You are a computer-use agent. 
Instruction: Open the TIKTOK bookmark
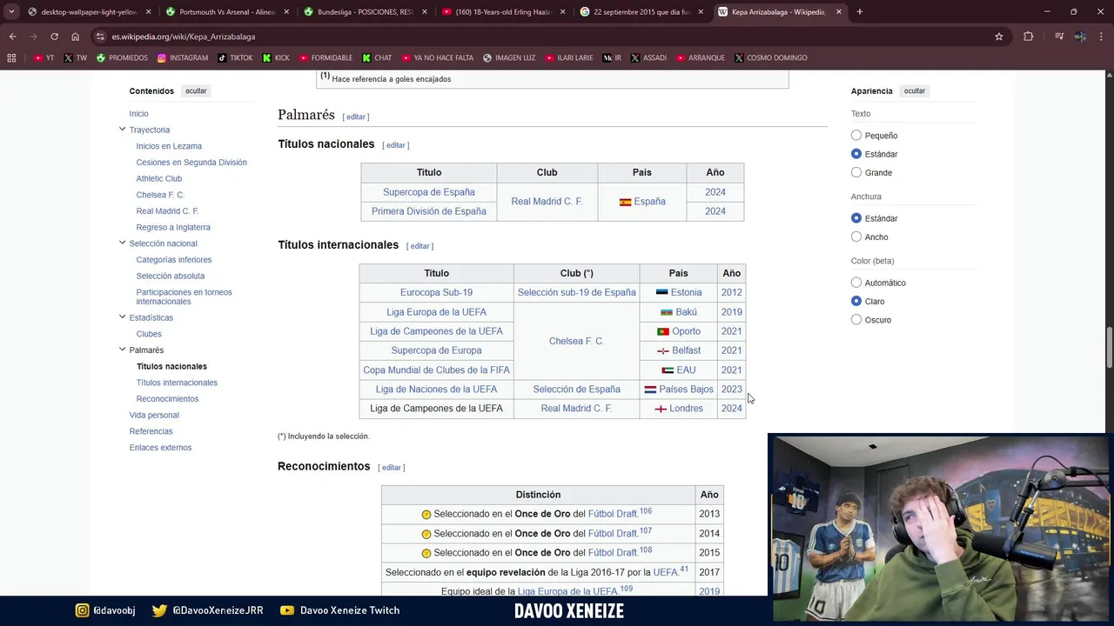click(235, 58)
